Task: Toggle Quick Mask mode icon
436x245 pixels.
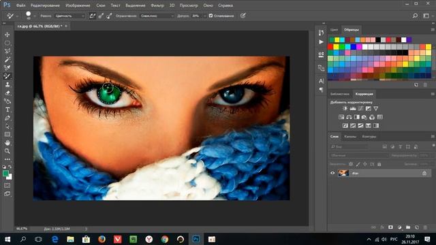Action: click(7, 185)
